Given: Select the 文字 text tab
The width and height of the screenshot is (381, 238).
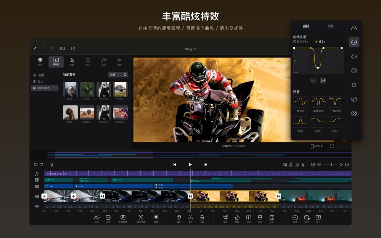Looking at the screenshot, I should (88, 61).
